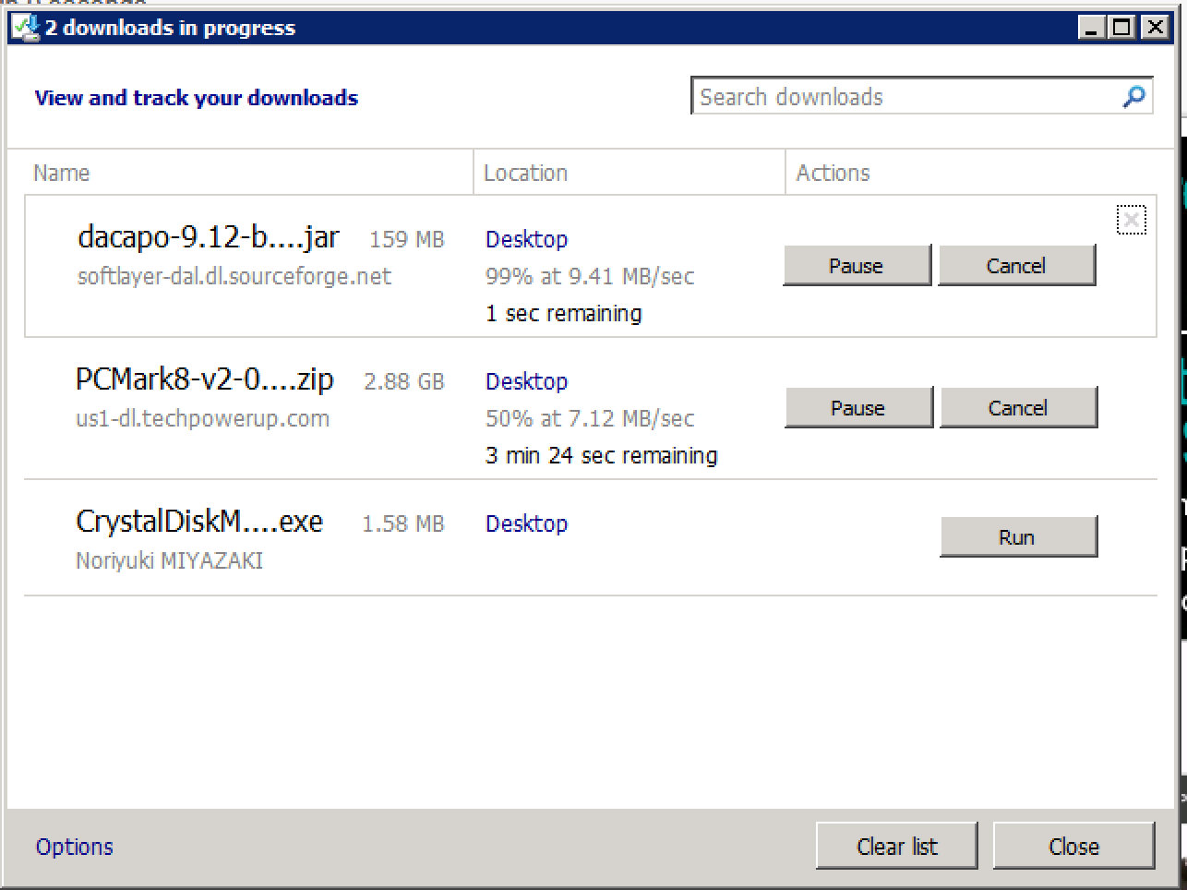Run the CrystalDiskMark exe file
This screenshot has height=890, width=1187.
tap(1017, 537)
